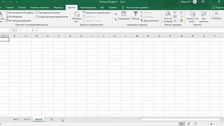224x126 pixels.
Task: Open the custom Сортировка dialog
Action: coord(124,16)
